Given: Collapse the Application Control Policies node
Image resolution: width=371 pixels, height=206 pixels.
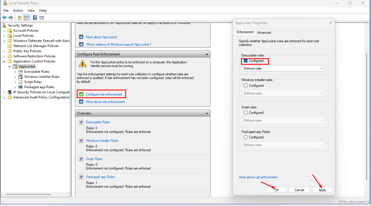Looking at the screenshot, I should (x=4, y=61).
